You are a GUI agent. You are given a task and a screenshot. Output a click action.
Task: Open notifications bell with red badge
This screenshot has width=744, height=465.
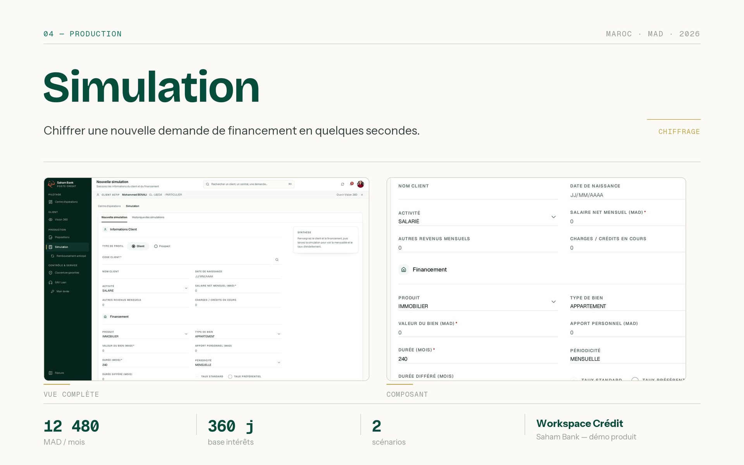click(x=351, y=184)
